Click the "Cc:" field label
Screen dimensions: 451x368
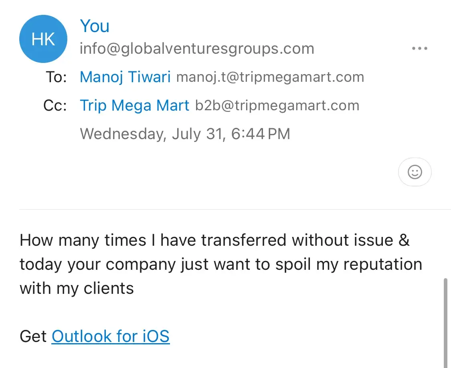[x=55, y=105]
